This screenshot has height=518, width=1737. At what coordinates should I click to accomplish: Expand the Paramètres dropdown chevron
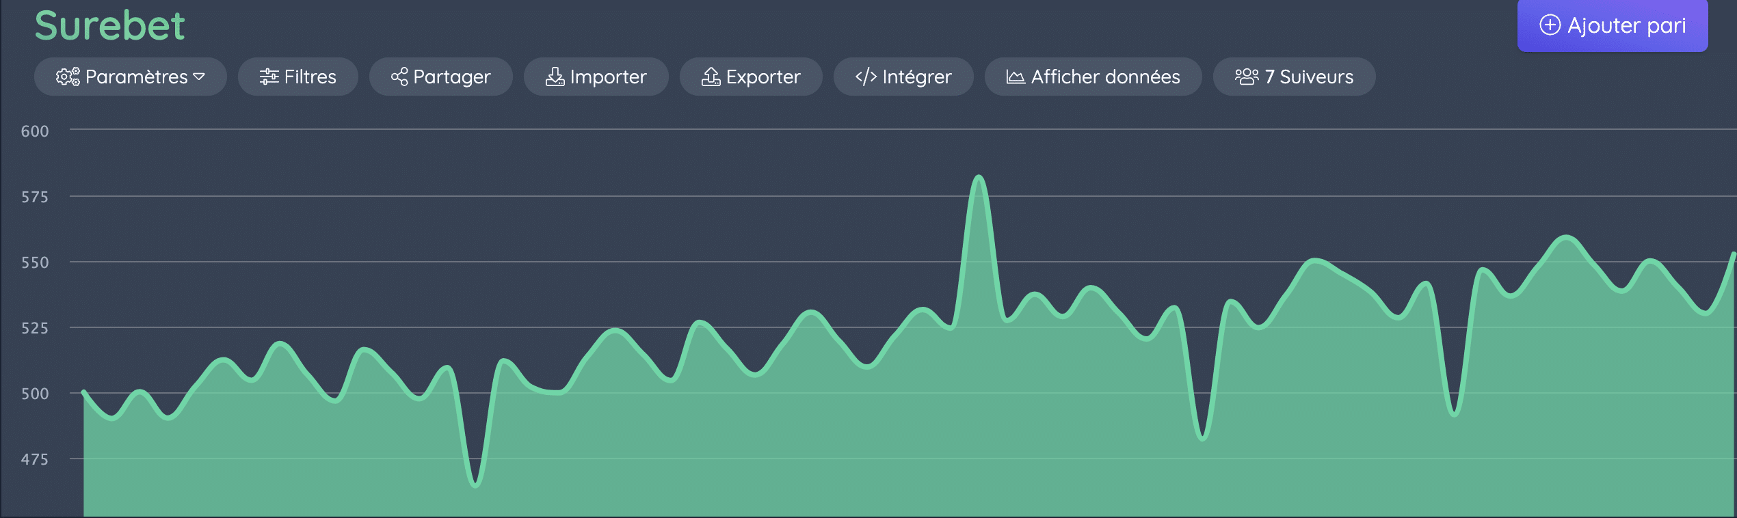pos(199,77)
